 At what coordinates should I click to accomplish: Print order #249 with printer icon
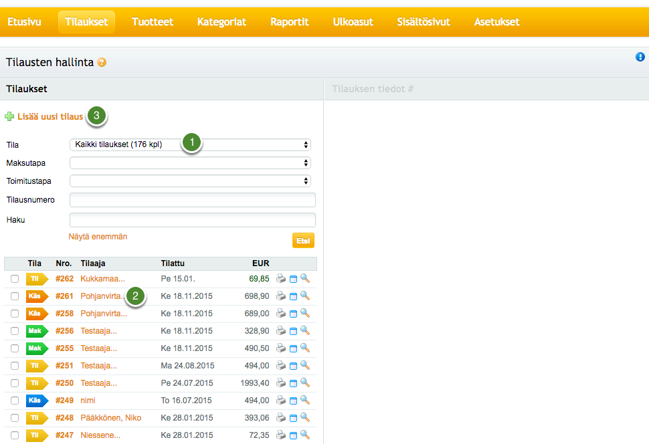(281, 400)
